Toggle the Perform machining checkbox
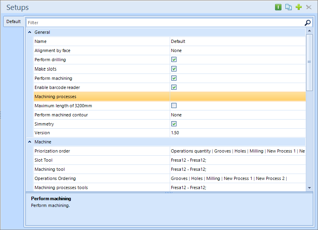 (x=174, y=78)
